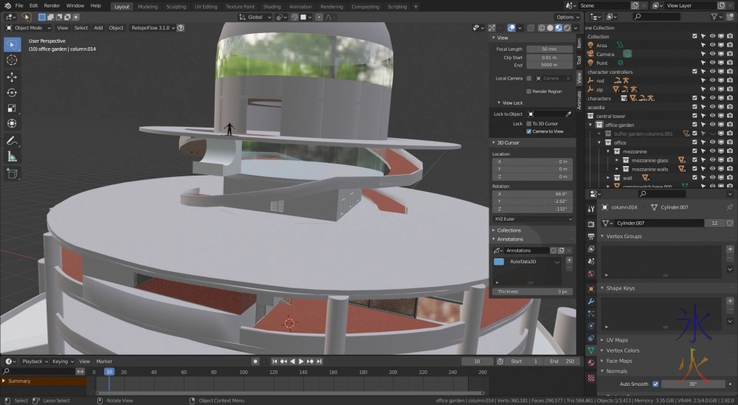Pick the Measure ruler tool
The height and width of the screenshot is (405, 738).
12,156
